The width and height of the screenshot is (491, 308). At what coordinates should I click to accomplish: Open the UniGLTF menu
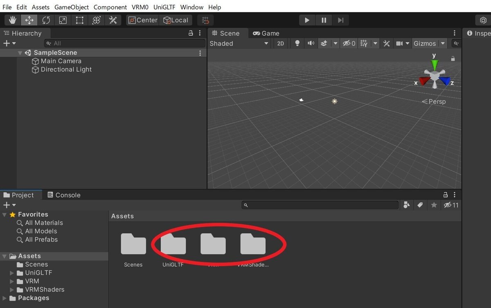164,7
